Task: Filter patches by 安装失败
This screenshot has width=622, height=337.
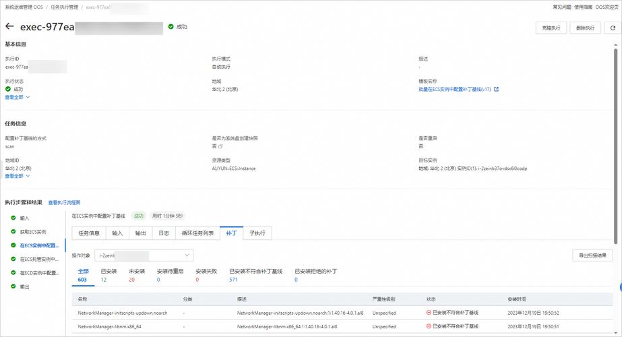Action: [x=206, y=276]
